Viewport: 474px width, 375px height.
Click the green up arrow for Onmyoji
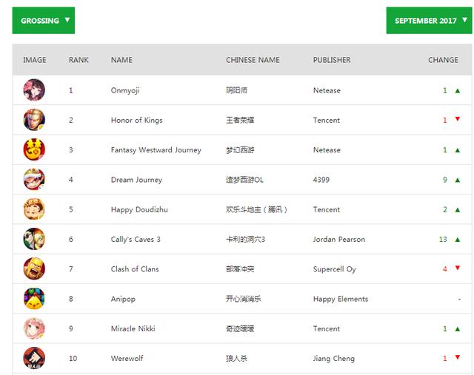click(x=458, y=90)
